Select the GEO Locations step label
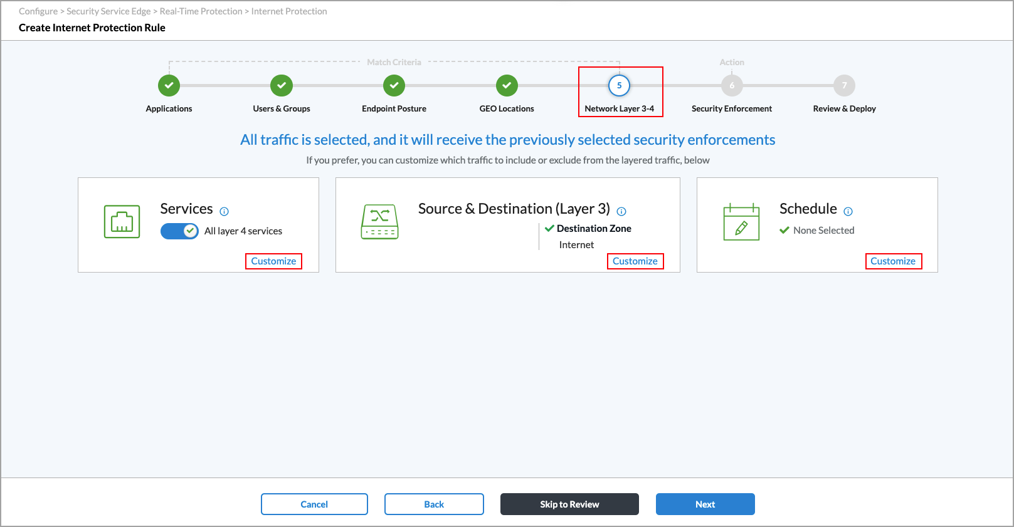 pos(507,108)
